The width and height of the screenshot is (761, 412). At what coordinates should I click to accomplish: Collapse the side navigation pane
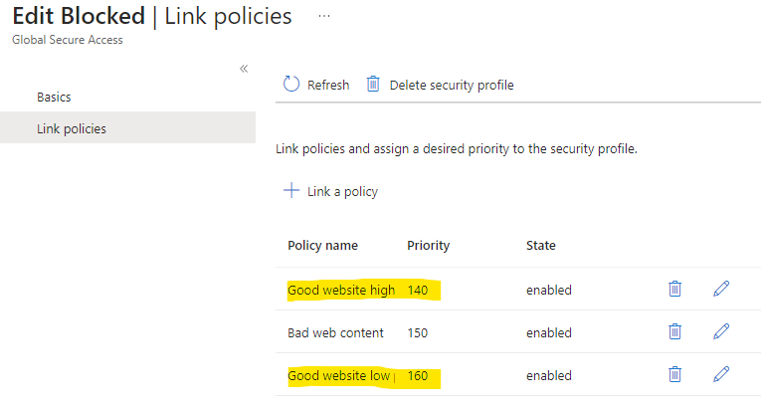pyautogui.click(x=244, y=69)
